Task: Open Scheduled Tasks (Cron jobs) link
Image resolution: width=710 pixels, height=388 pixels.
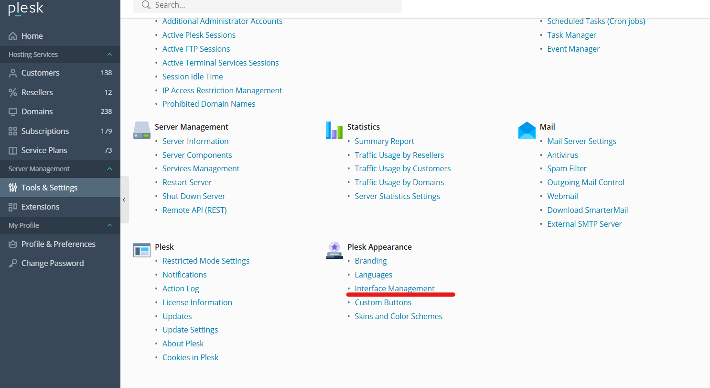Action: tap(596, 21)
